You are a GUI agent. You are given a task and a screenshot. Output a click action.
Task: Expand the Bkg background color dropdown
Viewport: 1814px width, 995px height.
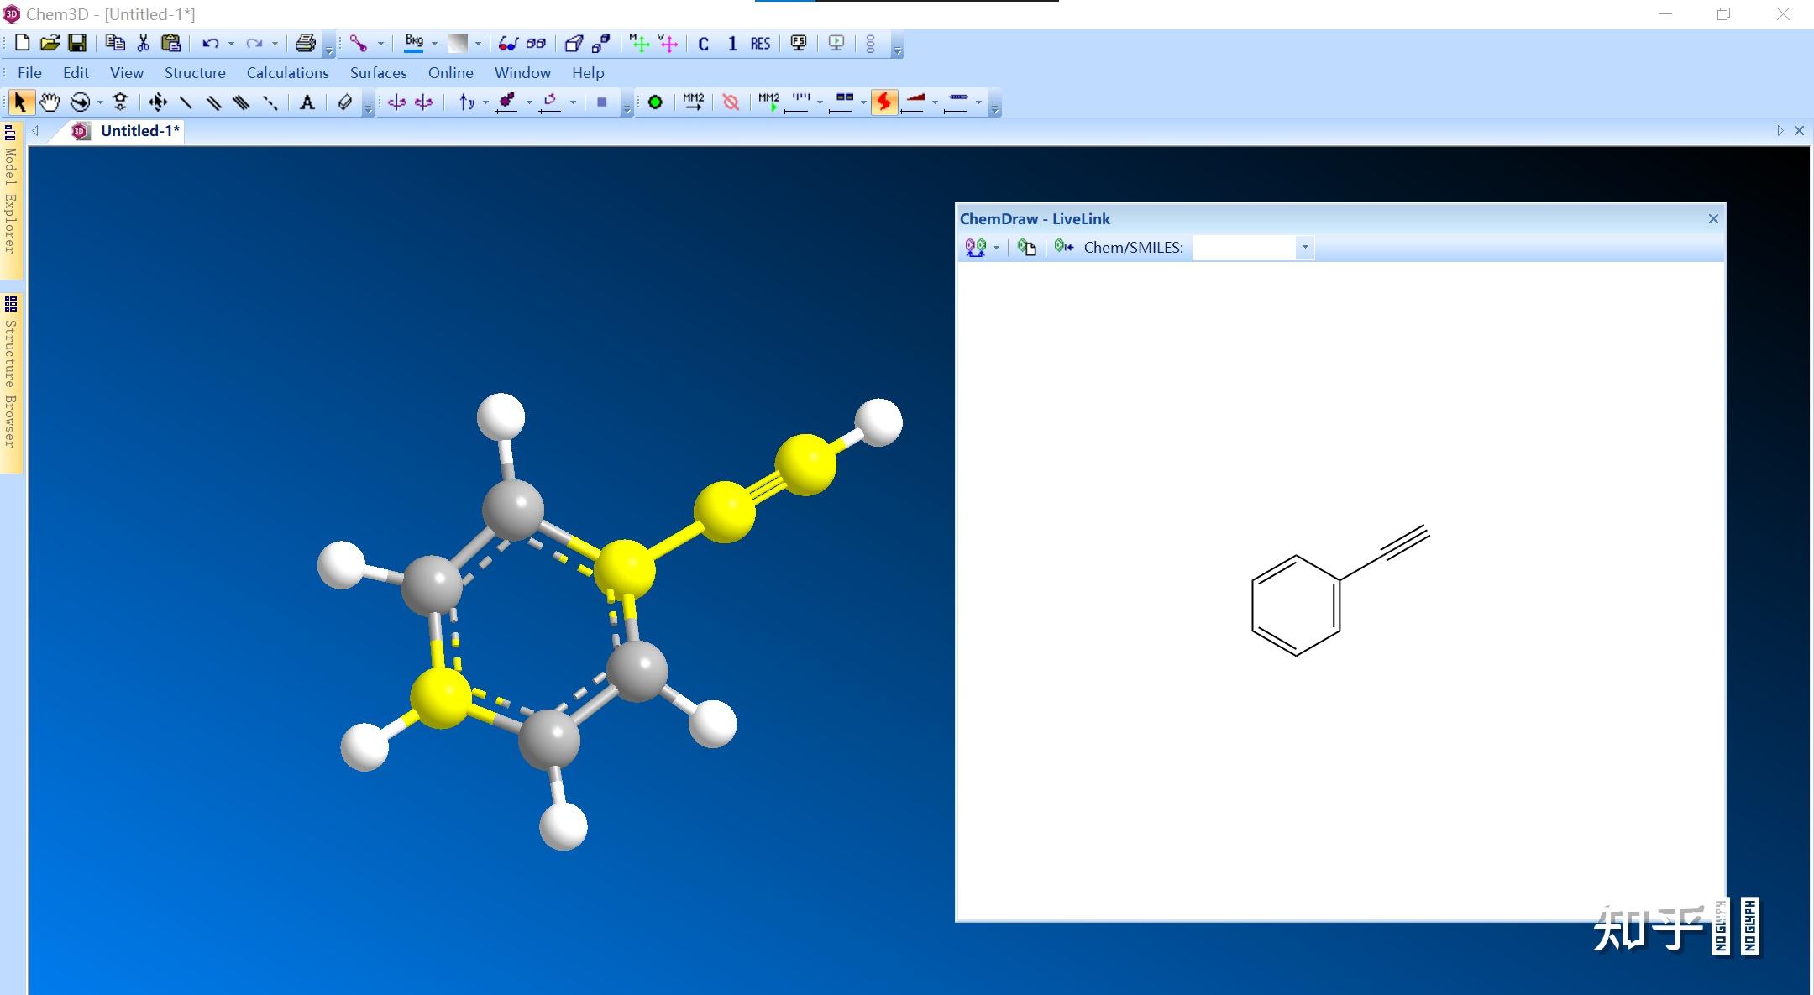434,44
